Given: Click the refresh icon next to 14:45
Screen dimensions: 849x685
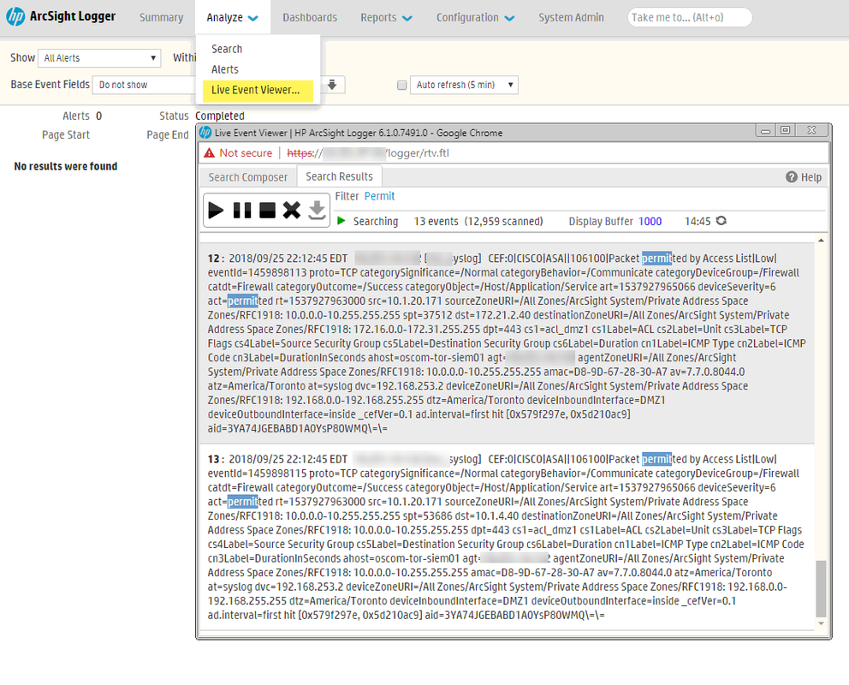Looking at the screenshot, I should (721, 221).
